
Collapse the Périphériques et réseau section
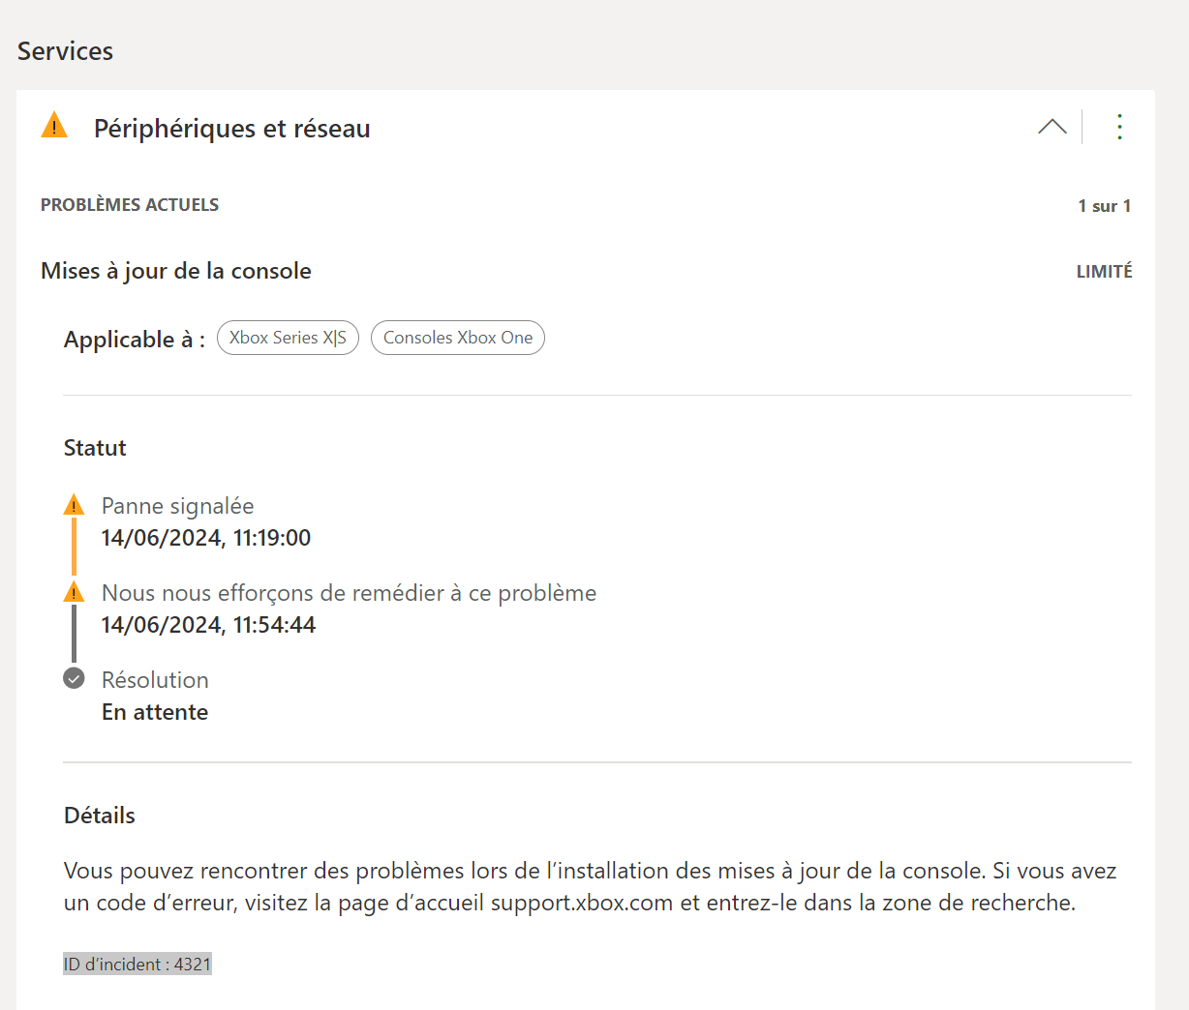(x=1052, y=127)
